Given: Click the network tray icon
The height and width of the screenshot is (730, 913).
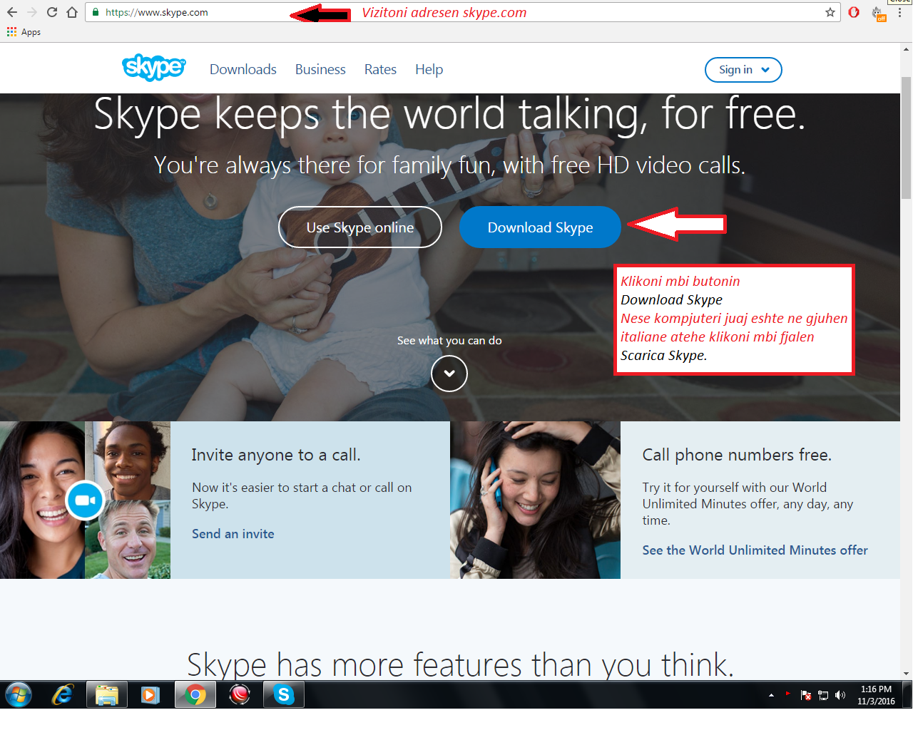Looking at the screenshot, I should 823,695.
